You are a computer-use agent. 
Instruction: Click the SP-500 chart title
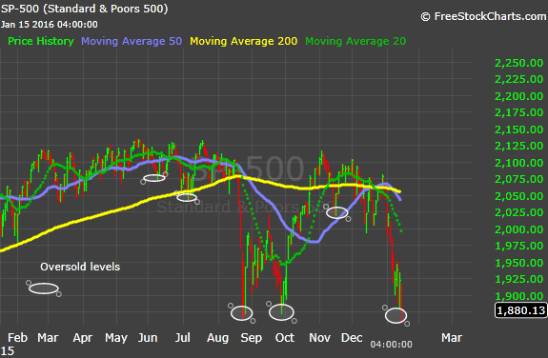[x=84, y=9]
